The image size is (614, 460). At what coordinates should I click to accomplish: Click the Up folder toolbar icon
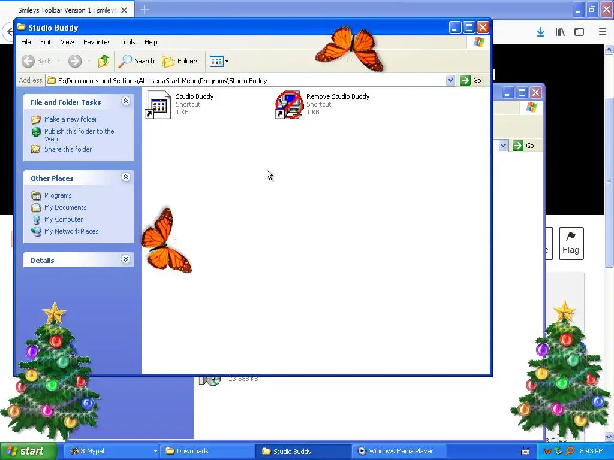point(104,61)
